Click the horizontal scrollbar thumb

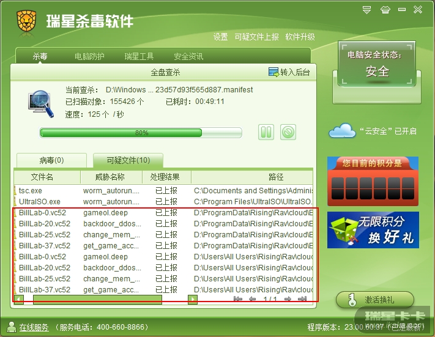pyautogui.click(x=97, y=300)
